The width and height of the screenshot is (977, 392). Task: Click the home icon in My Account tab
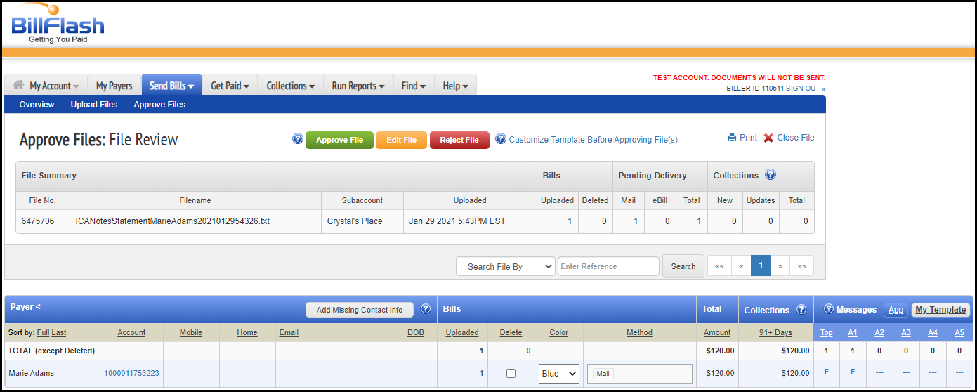[19, 85]
